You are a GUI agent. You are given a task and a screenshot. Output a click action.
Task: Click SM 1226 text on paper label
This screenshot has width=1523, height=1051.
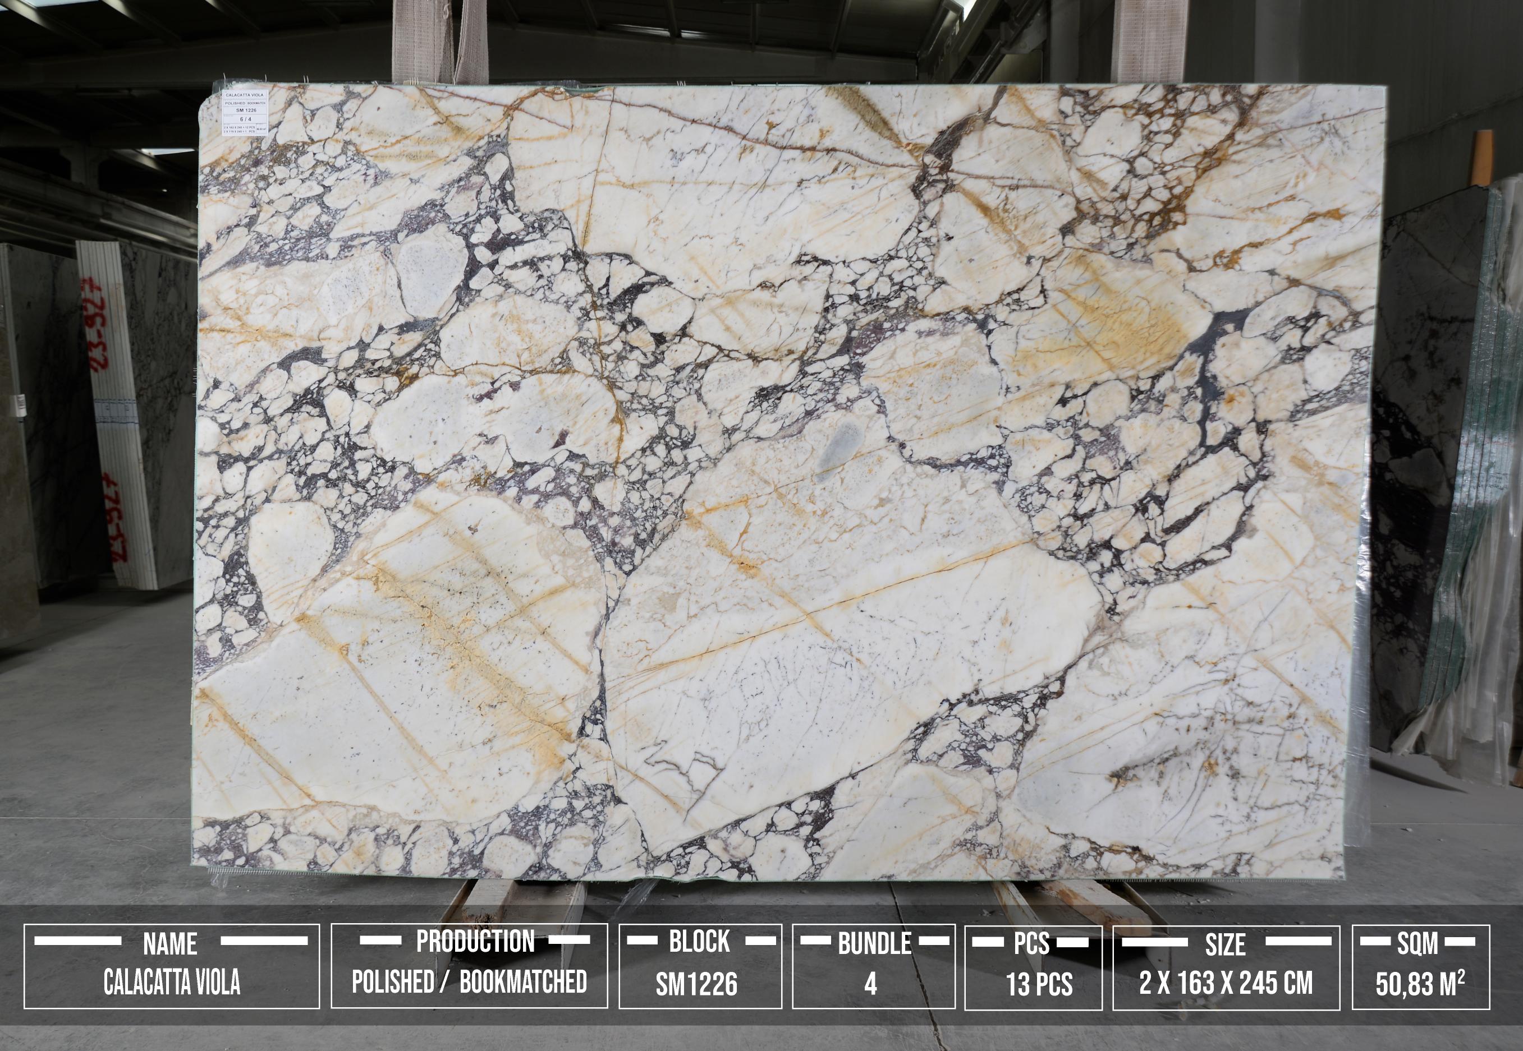[245, 110]
